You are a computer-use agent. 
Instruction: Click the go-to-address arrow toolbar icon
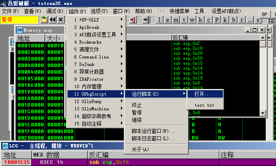pyautogui.click(x=146, y=19)
